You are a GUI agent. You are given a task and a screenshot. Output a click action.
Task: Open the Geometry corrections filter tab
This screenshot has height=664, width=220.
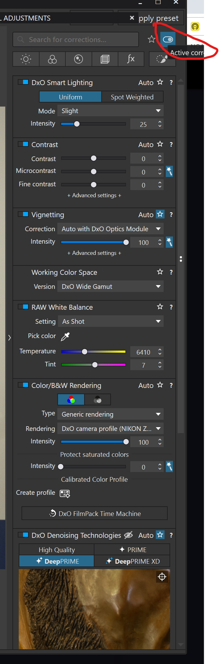click(105, 59)
